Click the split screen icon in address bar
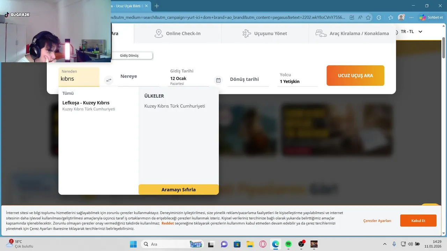This screenshot has height=251, width=447. tap(352, 17)
